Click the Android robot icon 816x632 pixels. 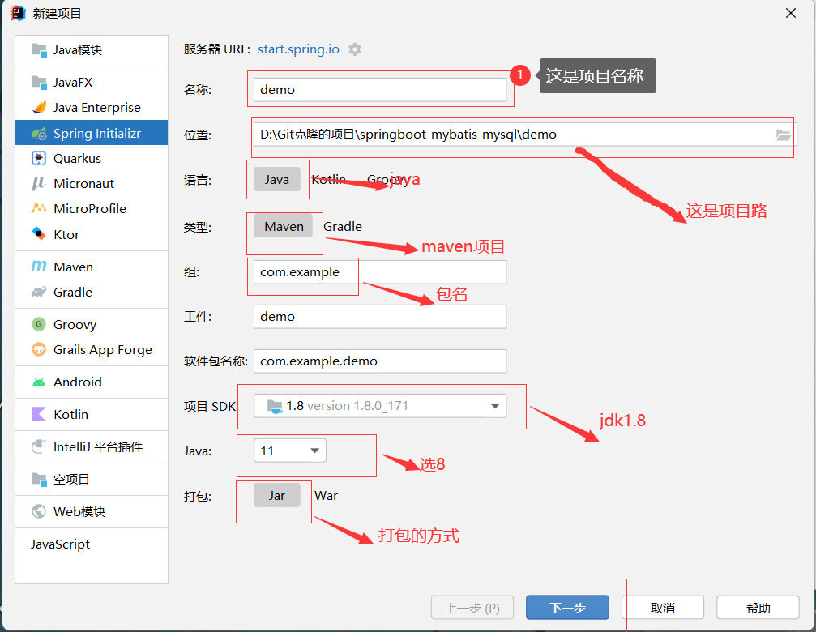(39, 382)
